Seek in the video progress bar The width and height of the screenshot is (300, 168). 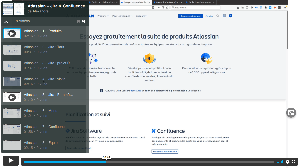coord(149,162)
